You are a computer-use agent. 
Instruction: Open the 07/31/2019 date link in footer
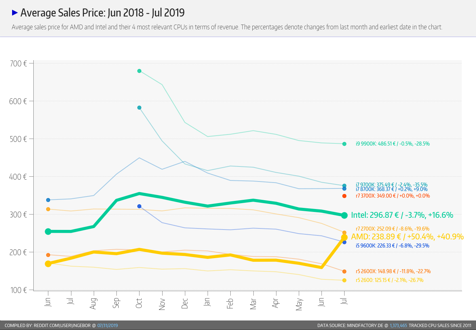108,325
